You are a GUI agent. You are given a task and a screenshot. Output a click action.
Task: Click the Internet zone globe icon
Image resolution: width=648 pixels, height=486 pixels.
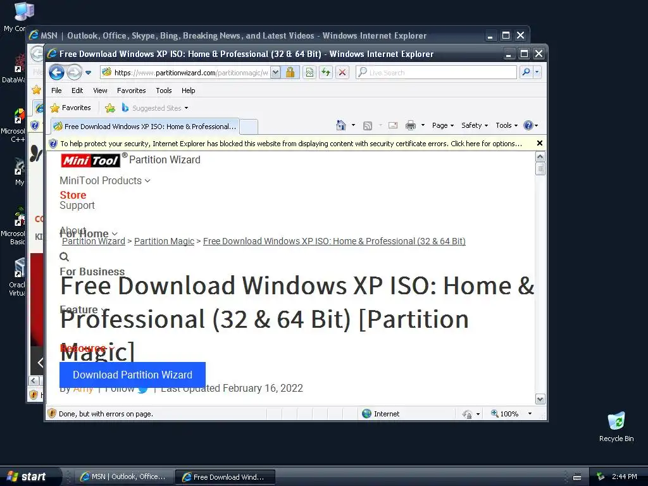(366, 414)
